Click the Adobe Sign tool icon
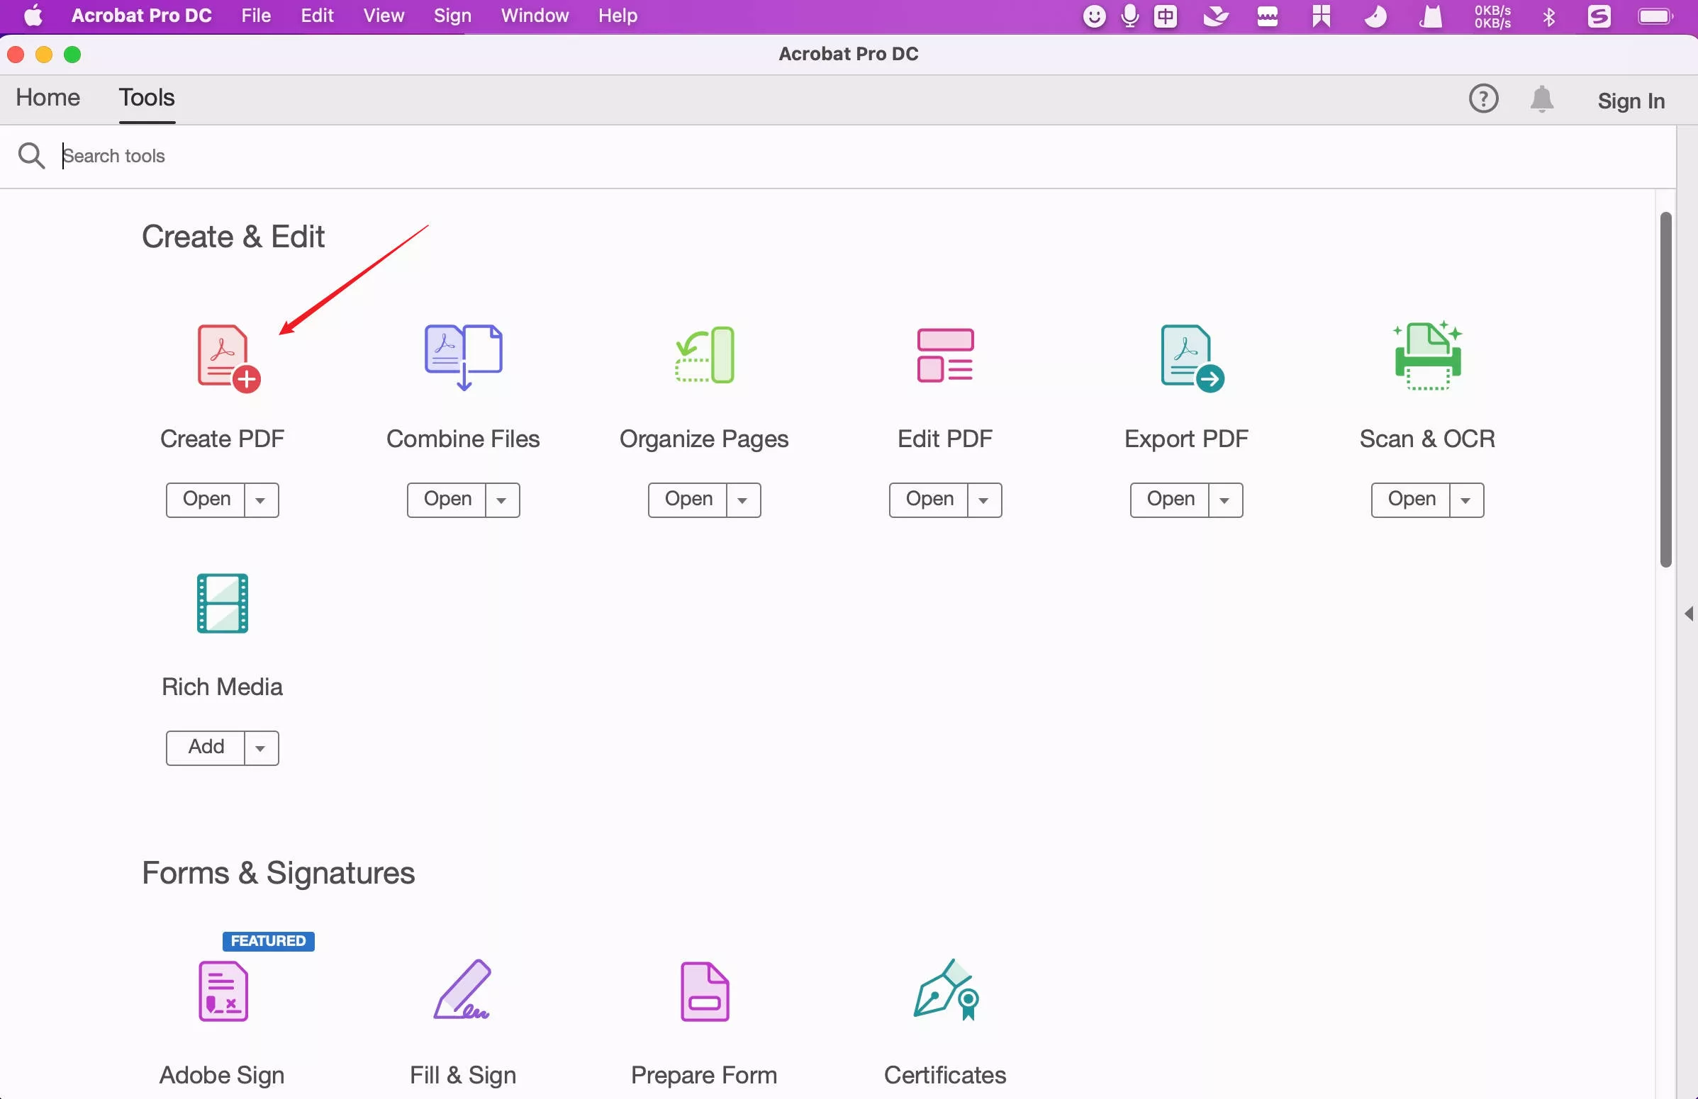This screenshot has width=1698, height=1099. [x=223, y=991]
